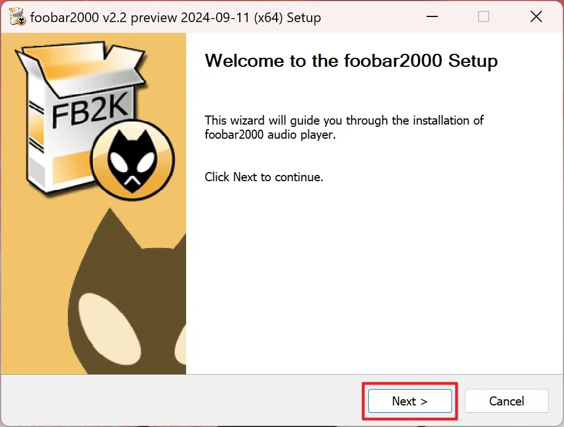Click the "Welcome to the foobar2000 Setup" heading
Screen dimensions: 564x427
pos(351,61)
